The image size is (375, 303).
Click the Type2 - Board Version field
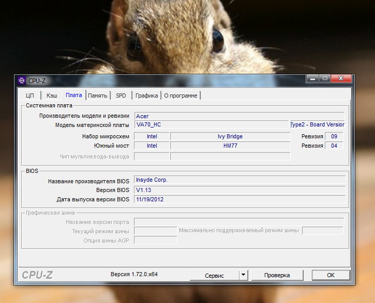tap(318, 124)
